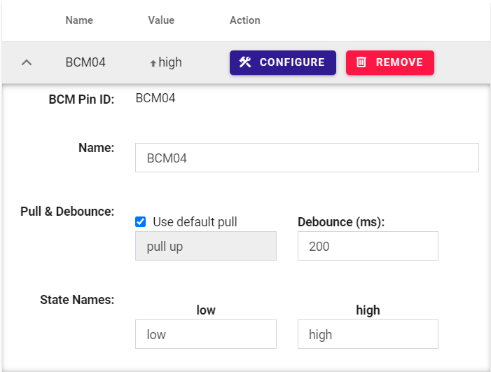Click the BCM Pin ID label
The width and height of the screenshot is (491, 372).
pos(81,99)
